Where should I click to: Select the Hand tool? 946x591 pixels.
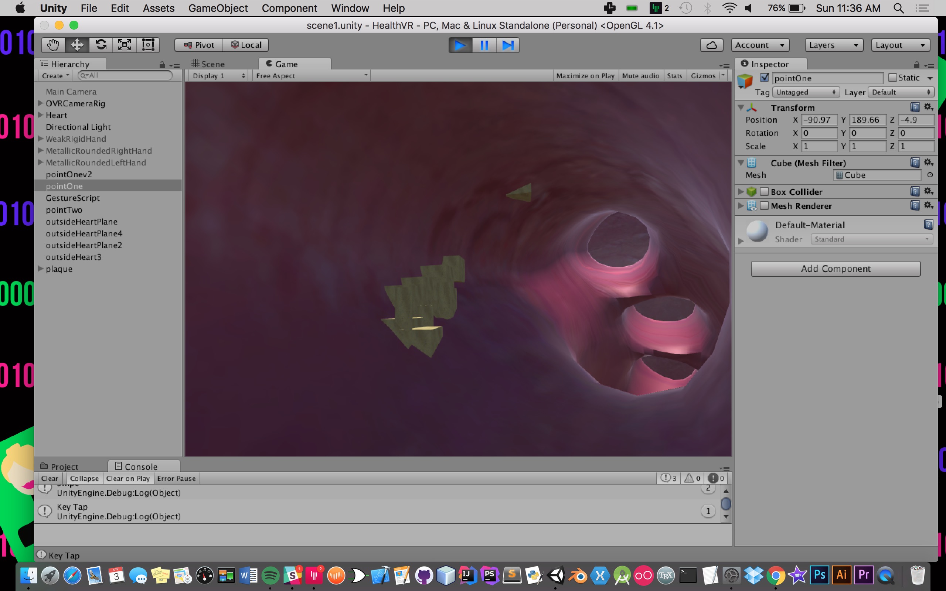[54, 45]
